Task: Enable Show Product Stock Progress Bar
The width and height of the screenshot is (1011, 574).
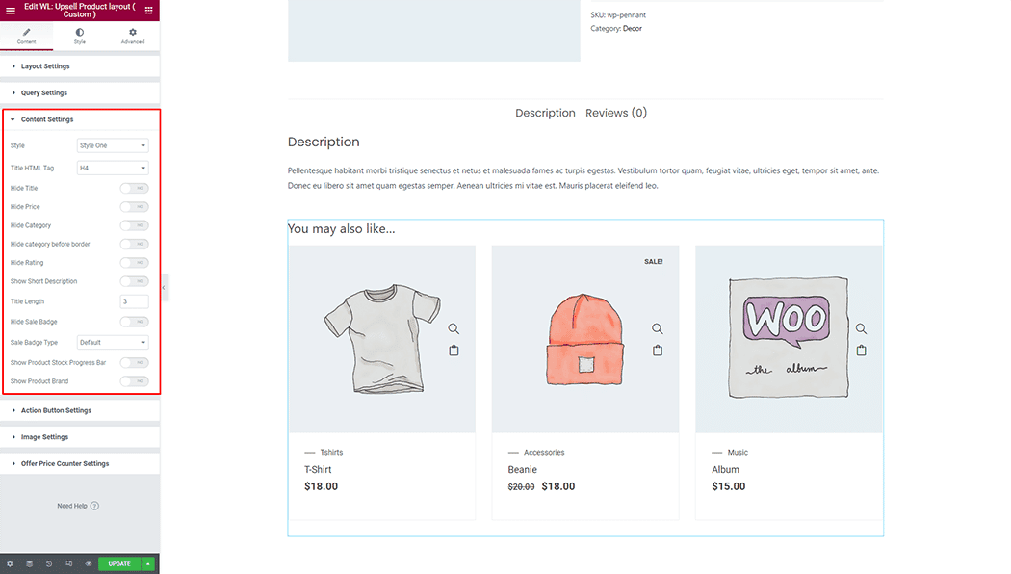Action: [x=134, y=362]
